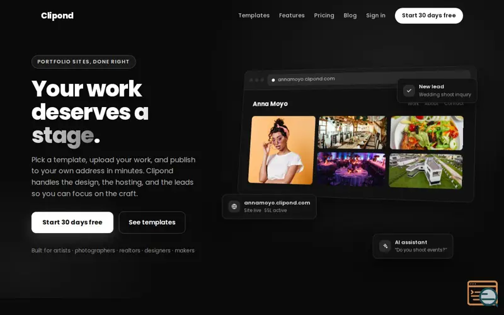Open the aerial house photo thumbnail
The height and width of the screenshot is (315, 504).
click(x=426, y=171)
